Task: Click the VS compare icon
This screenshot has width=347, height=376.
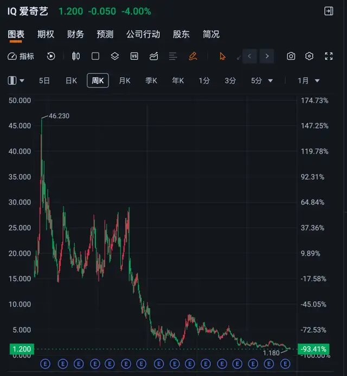Action: pos(134,56)
